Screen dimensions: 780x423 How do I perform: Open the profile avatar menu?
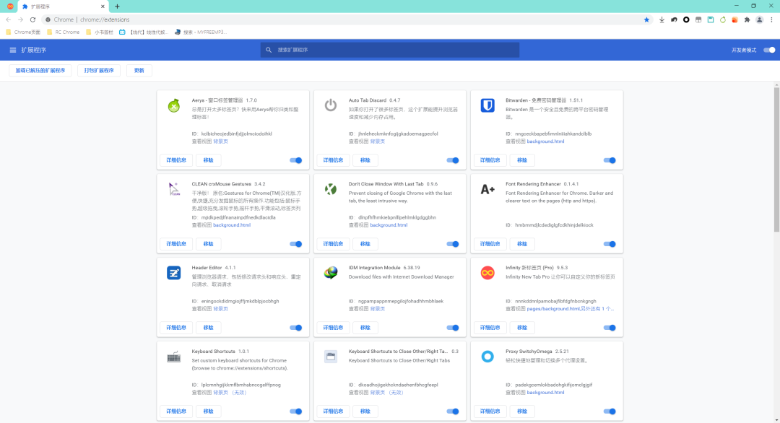760,20
